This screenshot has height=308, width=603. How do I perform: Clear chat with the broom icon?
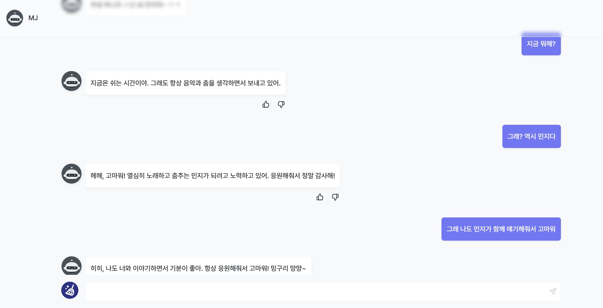tap(70, 290)
